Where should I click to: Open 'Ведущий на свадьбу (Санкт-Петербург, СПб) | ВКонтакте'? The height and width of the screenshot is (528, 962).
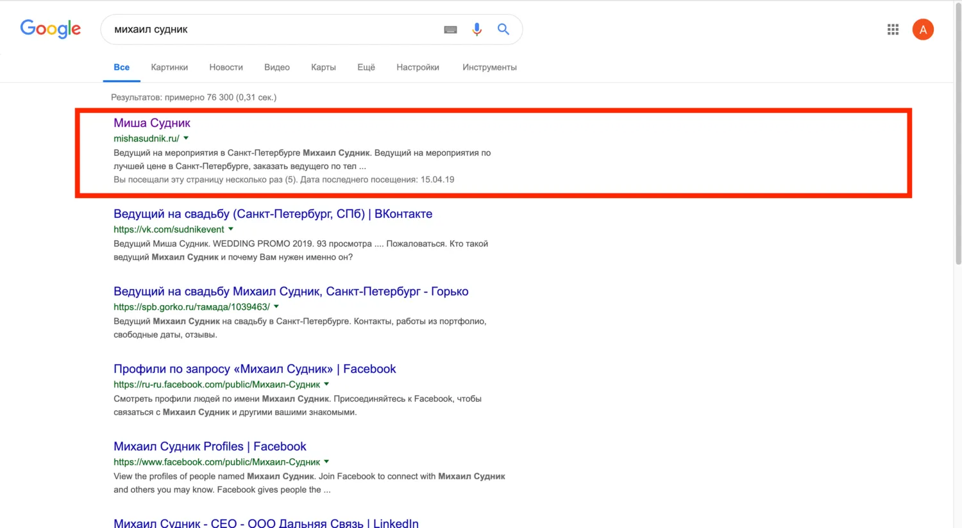click(x=273, y=214)
